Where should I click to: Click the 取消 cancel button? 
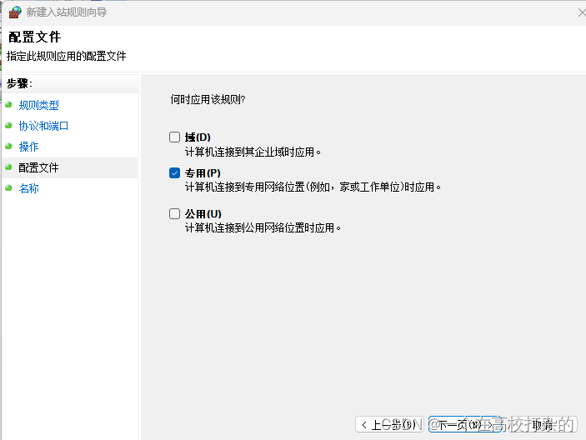[x=542, y=424]
